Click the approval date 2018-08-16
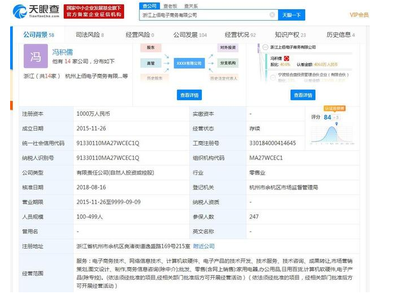This screenshot has height=299, width=399. [x=91, y=187]
